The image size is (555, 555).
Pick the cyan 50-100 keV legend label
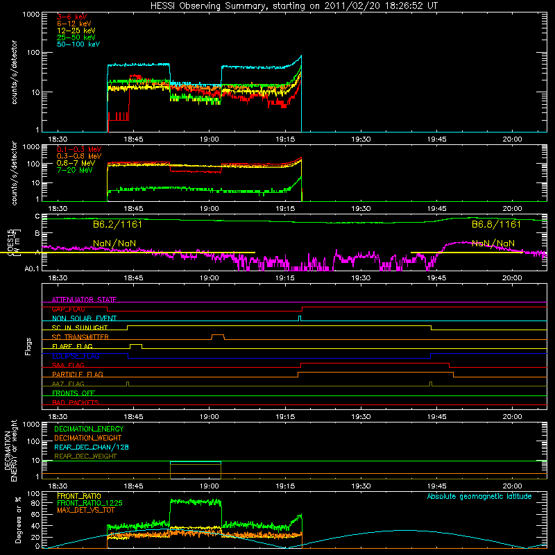(78, 44)
